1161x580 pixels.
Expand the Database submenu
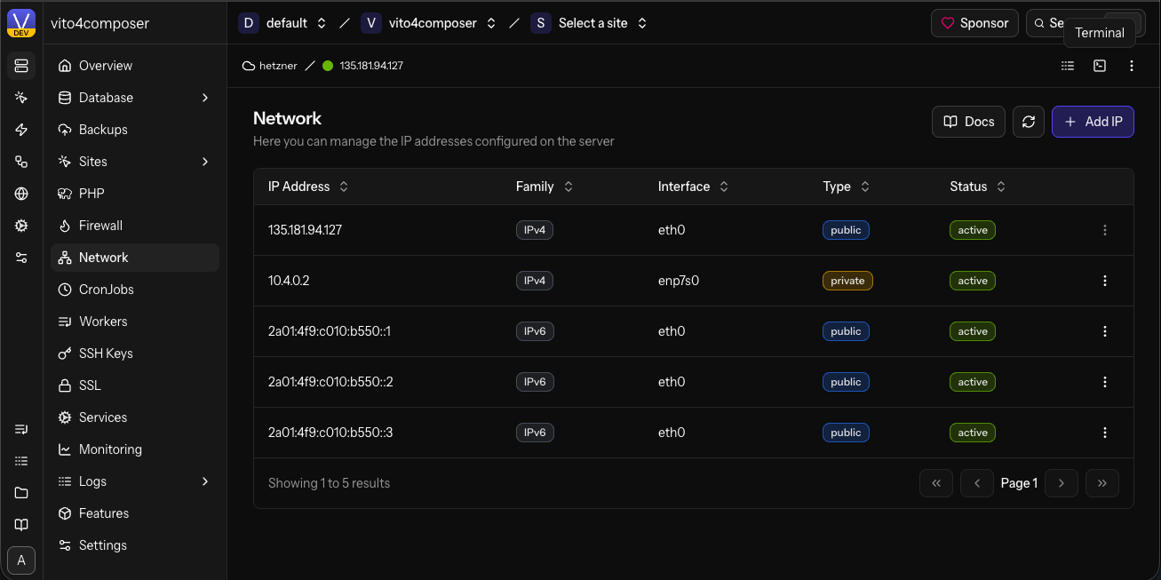[x=205, y=98]
